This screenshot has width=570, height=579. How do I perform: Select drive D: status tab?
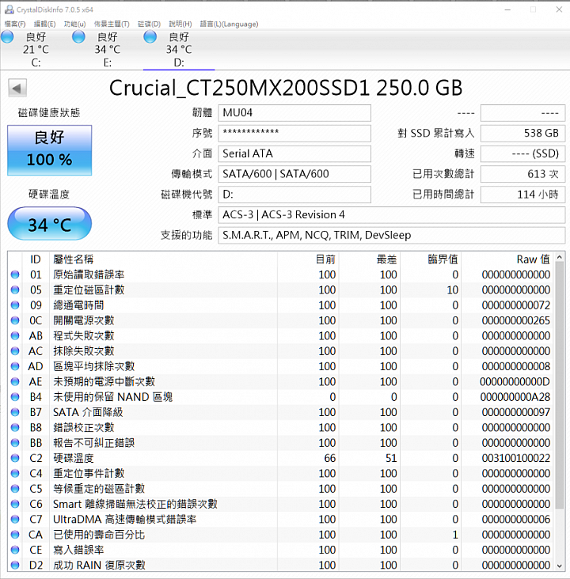tap(179, 50)
